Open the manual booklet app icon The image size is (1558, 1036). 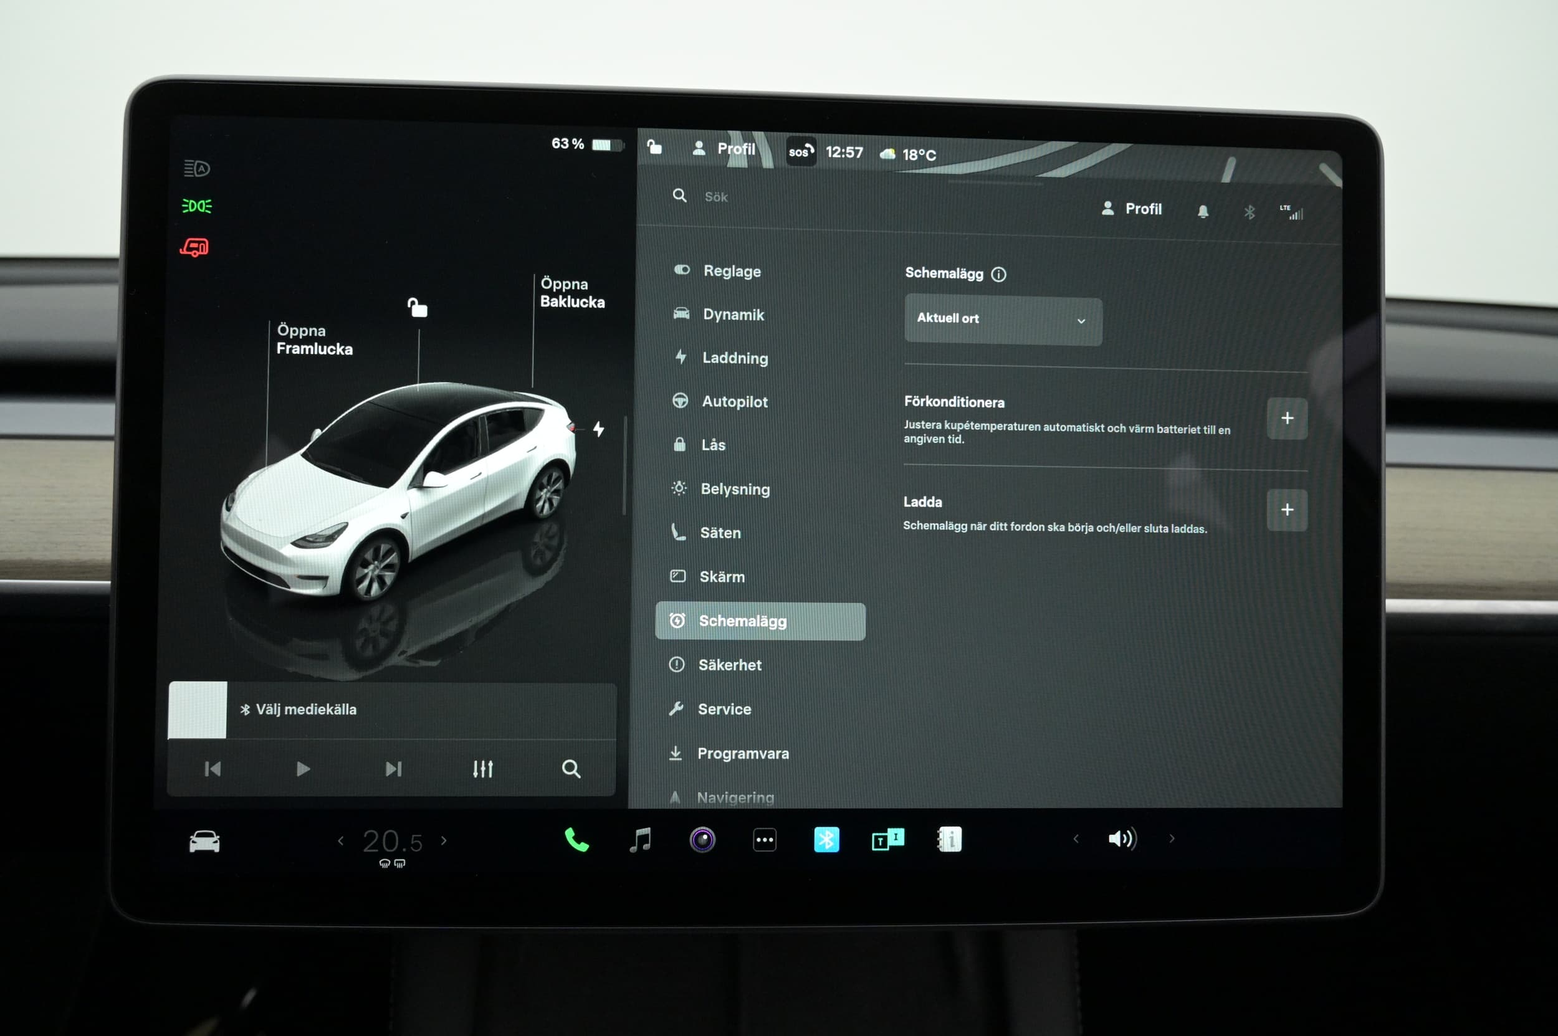coord(949,840)
